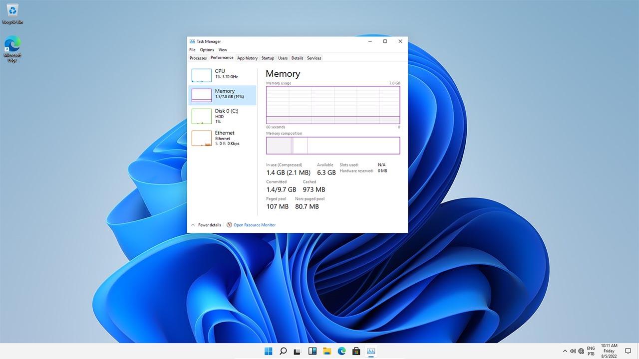Switch to the App history tab
This screenshot has width=639, height=359.
point(247,58)
